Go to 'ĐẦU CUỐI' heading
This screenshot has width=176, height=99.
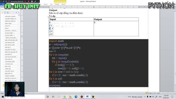[10, 66]
